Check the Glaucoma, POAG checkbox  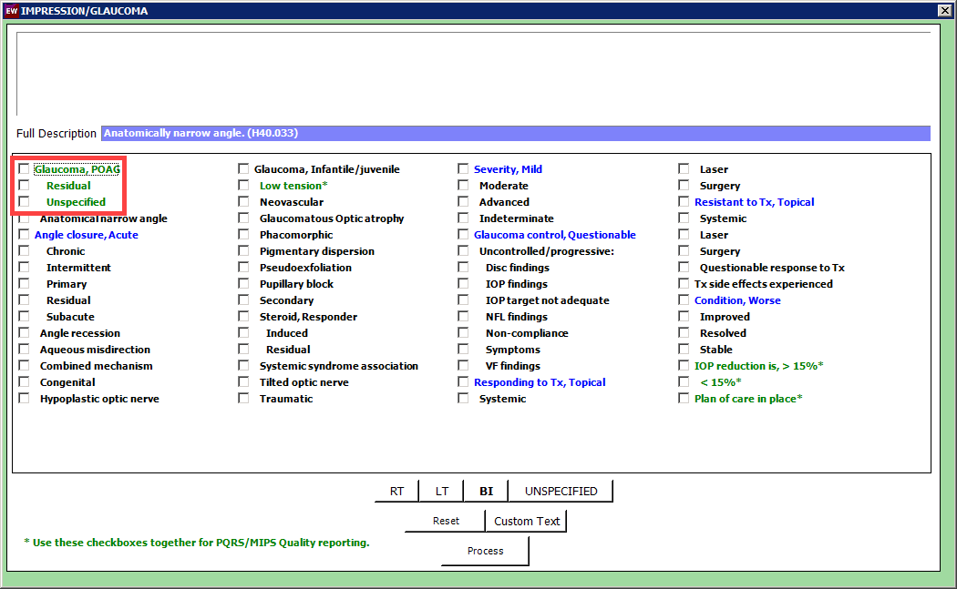[x=24, y=169]
